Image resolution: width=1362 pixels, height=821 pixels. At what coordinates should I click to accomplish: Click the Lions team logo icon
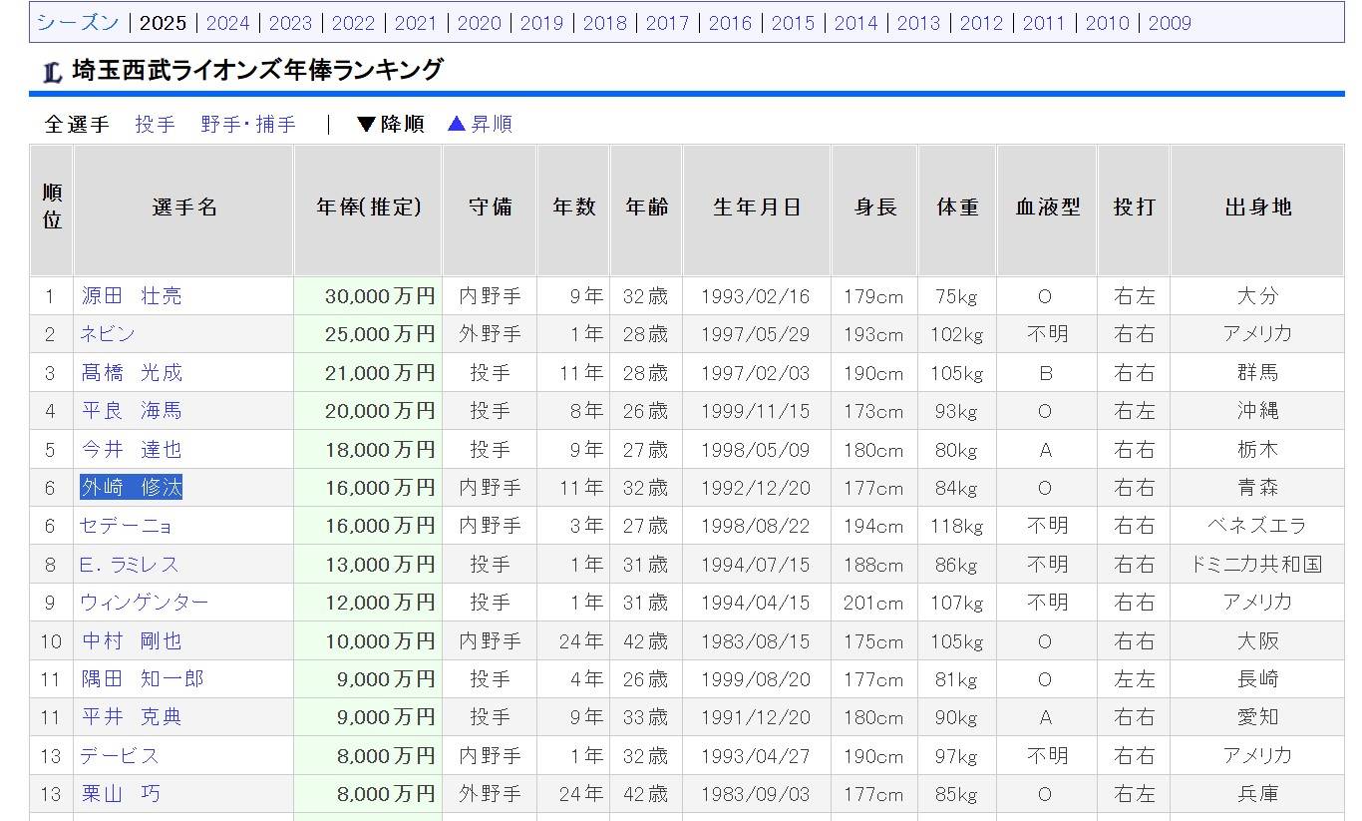tap(53, 72)
